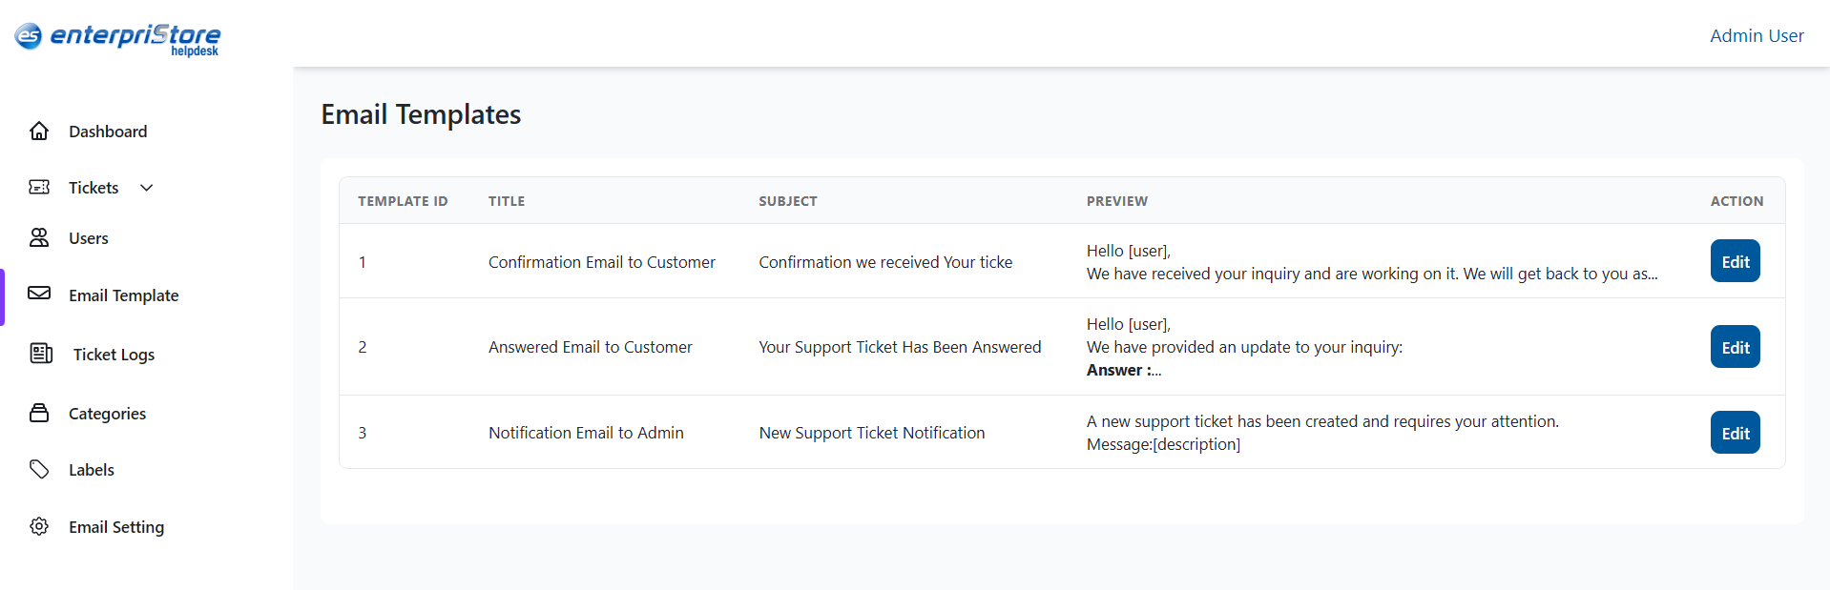Click the 'Email Templates' page heading

click(421, 114)
